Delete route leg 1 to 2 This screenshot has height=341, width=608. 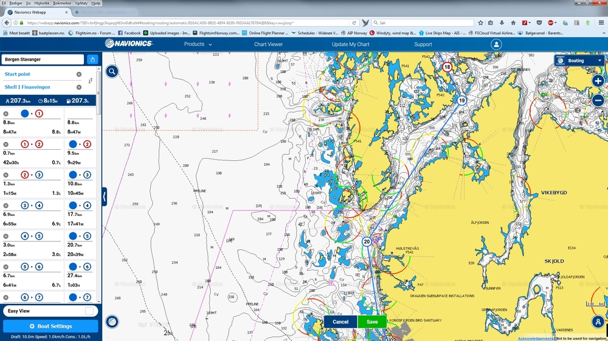[x=6, y=144]
